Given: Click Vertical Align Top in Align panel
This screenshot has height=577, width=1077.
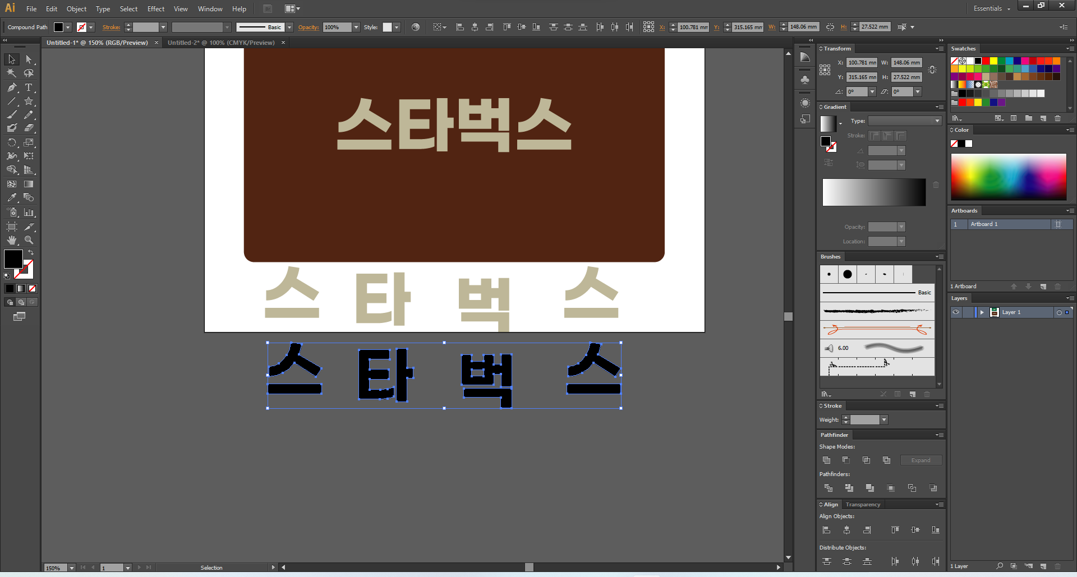Looking at the screenshot, I should tap(895, 530).
